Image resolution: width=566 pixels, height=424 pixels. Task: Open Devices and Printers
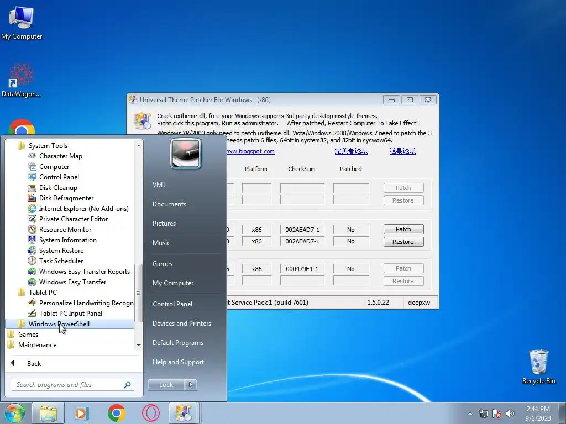(x=181, y=324)
